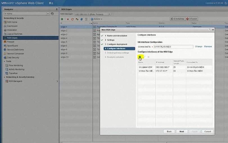This screenshot has width=228, height=143.
Task: Pin the Navigator panel
Action: coord(57,9)
